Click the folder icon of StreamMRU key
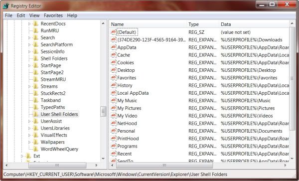 click(x=36, y=79)
